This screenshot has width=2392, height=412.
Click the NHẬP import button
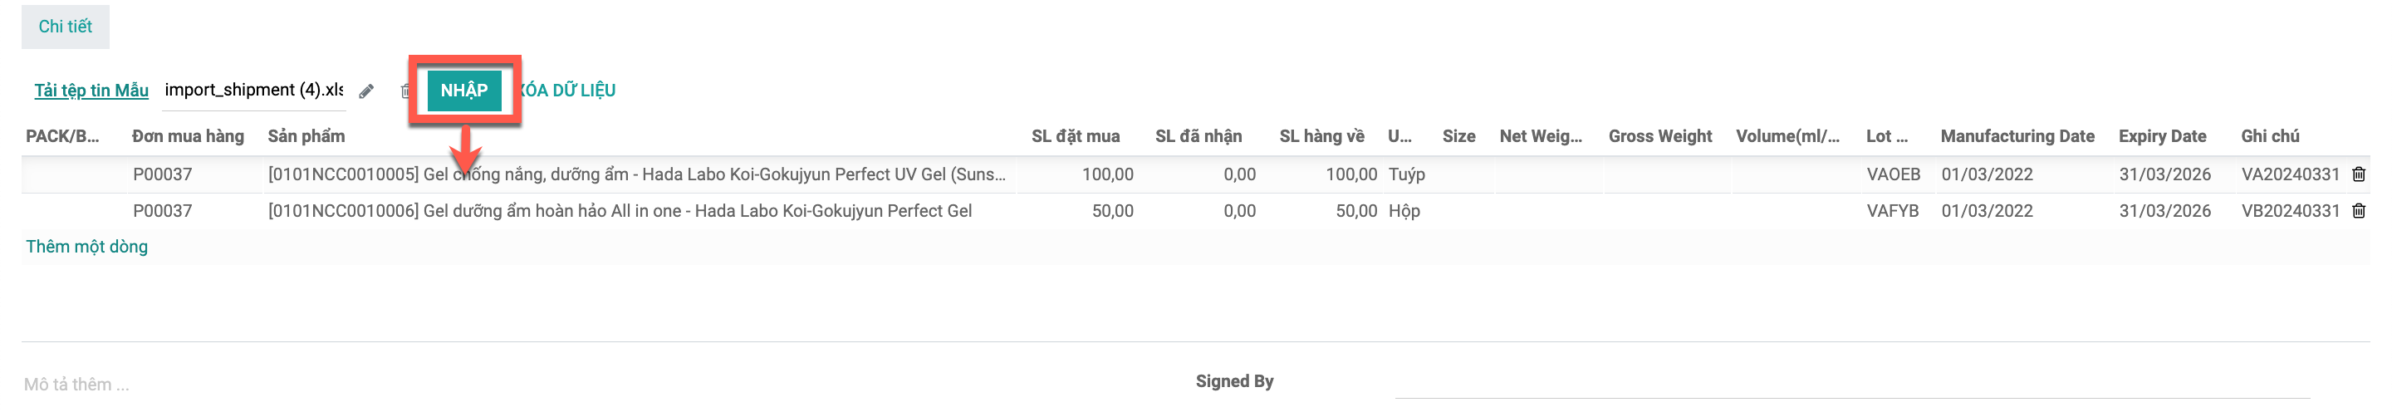pyautogui.click(x=464, y=90)
